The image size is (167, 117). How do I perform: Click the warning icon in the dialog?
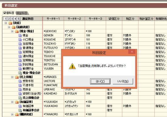[72, 66]
